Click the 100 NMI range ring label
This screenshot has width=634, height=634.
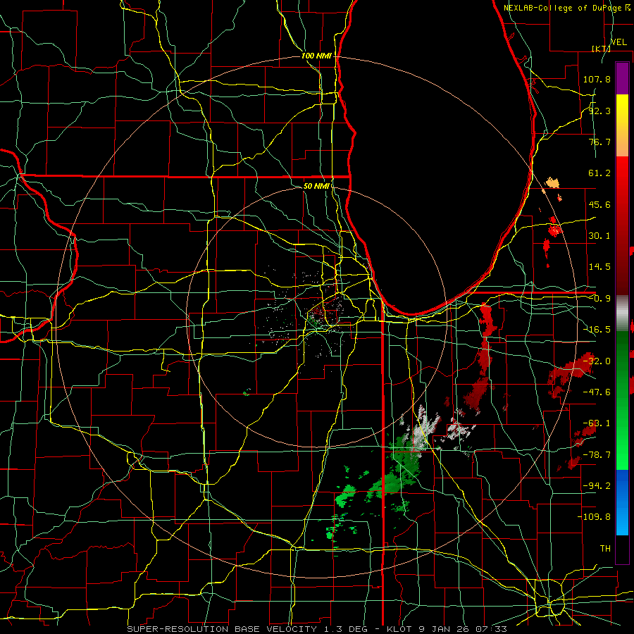click(x=316, y=56)
